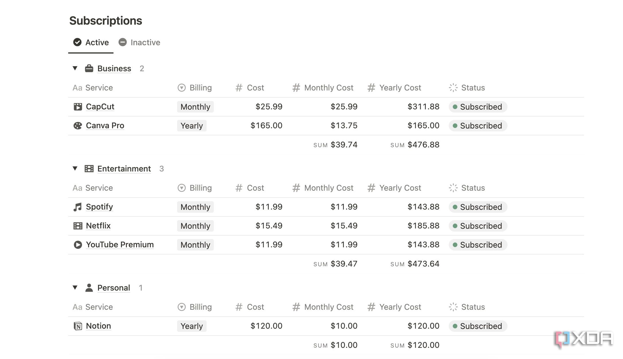Image resolution: width=623 pixels, height=359 pixels.
Task: Click Yearly Cost hash icon in Business header
Action: 371,88
